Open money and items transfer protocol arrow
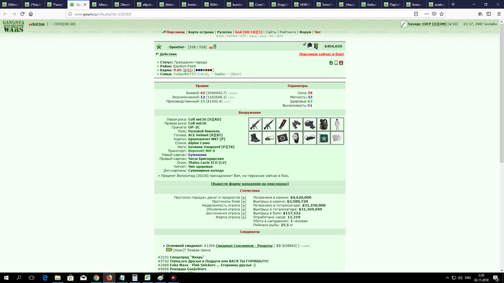This screenshot has width=504, height=283. (x=243, y=198)
